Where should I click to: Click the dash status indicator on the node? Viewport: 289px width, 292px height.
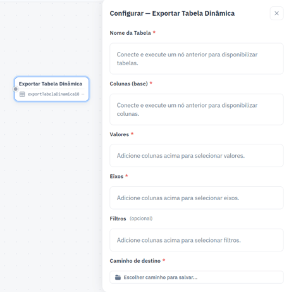[83, 94]
